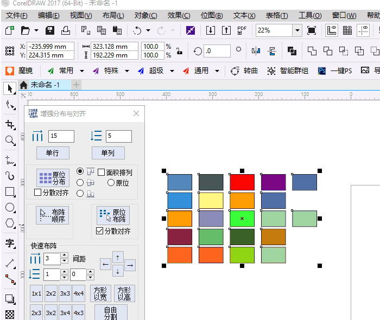
Task: Click the rotation angle input field
Action: tap(217, 51)
